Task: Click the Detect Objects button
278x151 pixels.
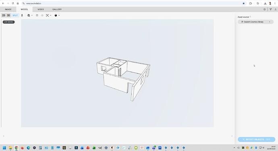Action: pos(256,139)
